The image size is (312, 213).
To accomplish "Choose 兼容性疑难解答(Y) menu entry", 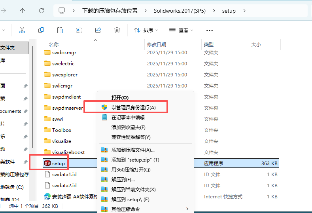I will [131, 137].
